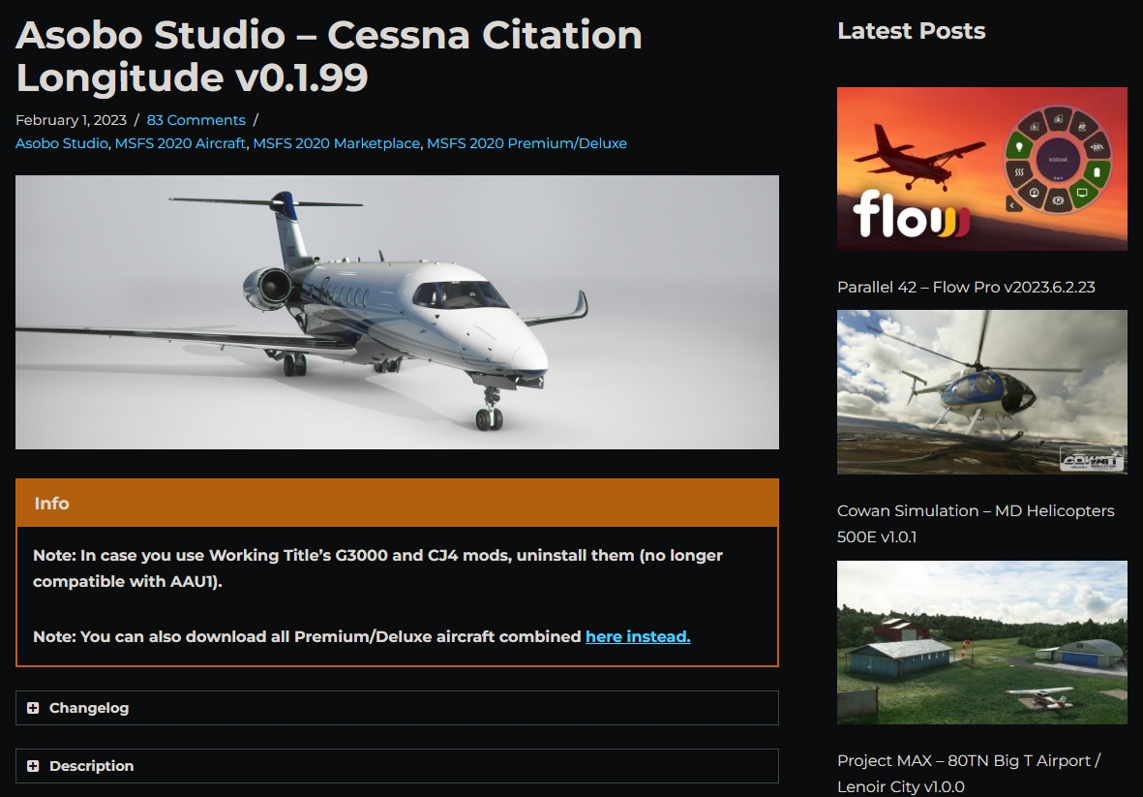The height and width of the screenshot is (797, 1143).
Task: Open the Project MAX 80TN post title
Action: pos(969,774)
